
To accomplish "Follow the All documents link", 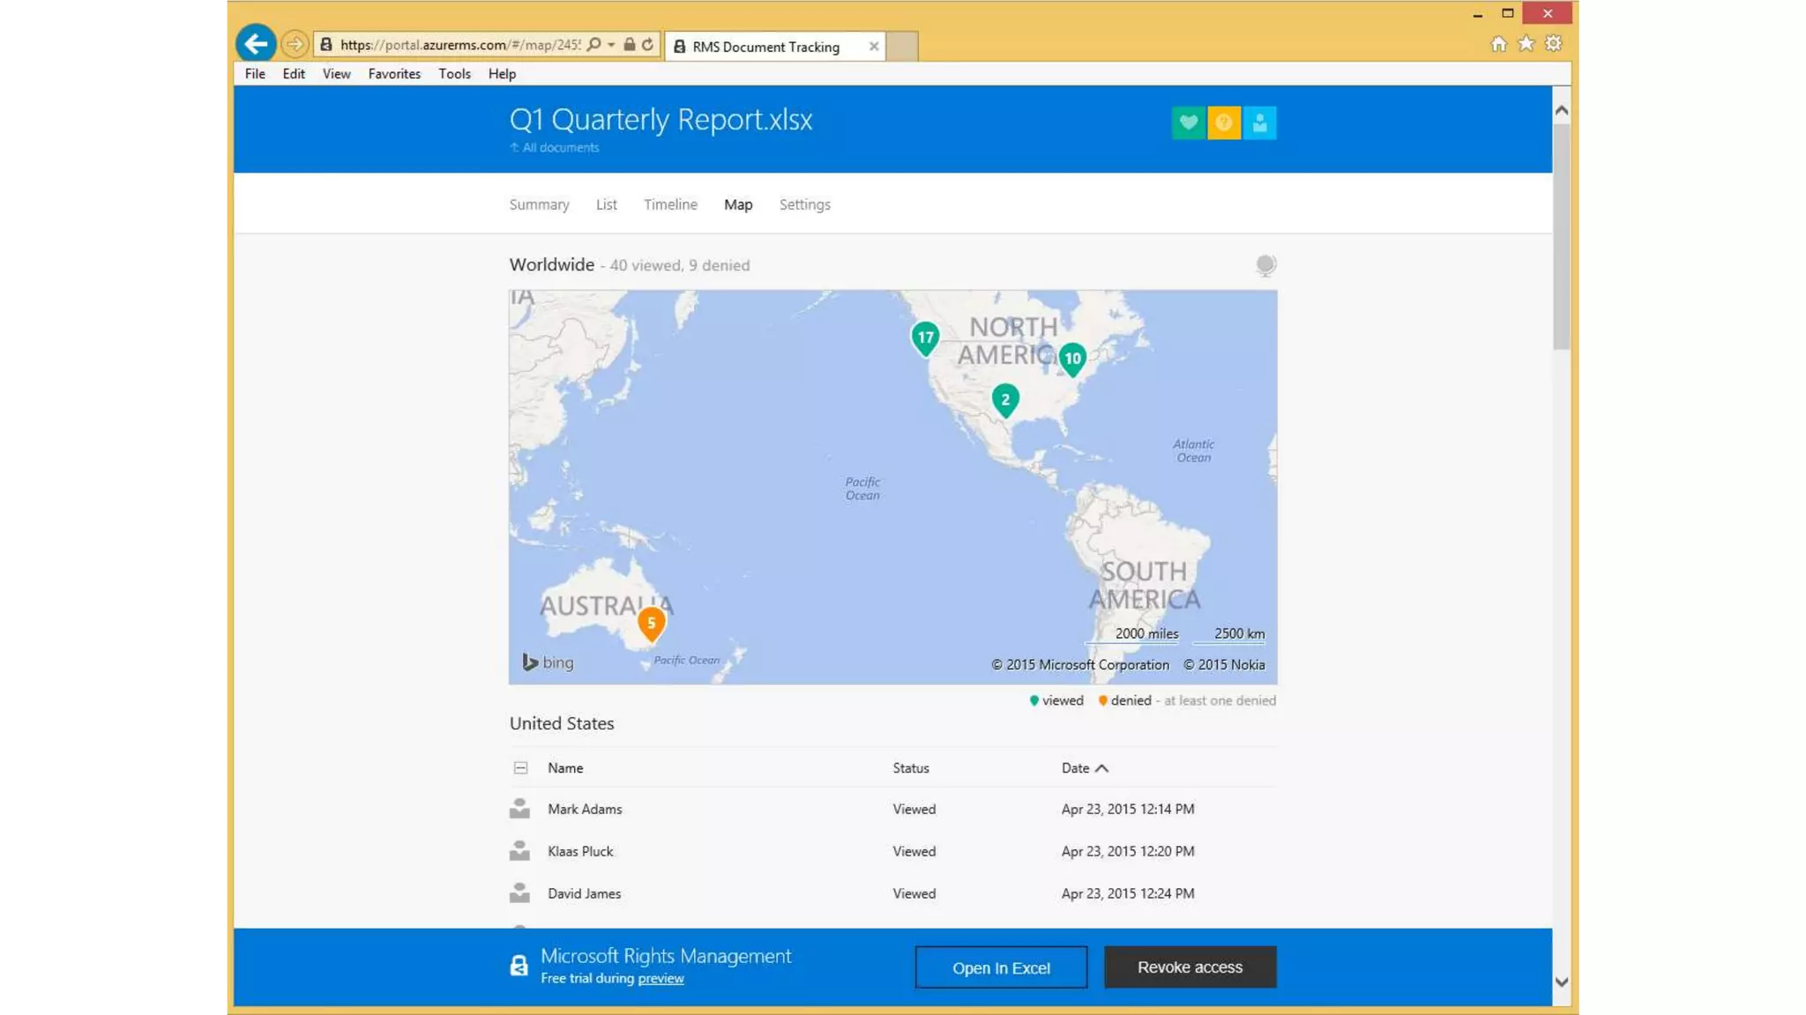I will [x=560, y=148].
